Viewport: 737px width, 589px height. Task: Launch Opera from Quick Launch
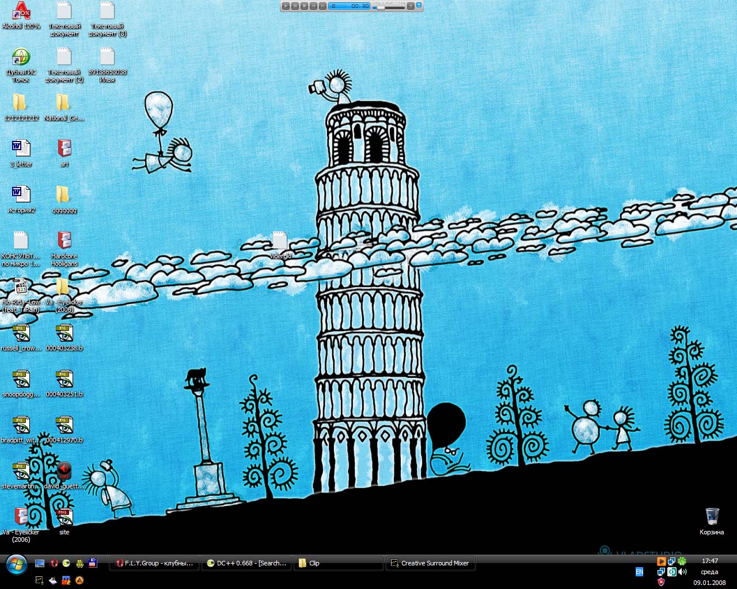click(54, 563)
